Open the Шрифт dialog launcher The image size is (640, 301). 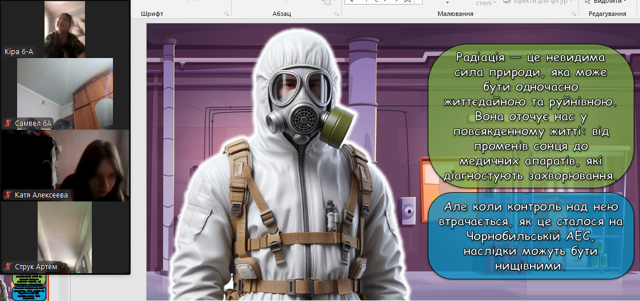(226, 14)
